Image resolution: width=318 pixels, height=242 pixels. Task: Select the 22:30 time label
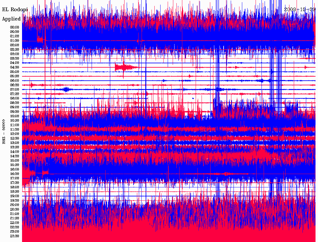[x=15, y=227]
